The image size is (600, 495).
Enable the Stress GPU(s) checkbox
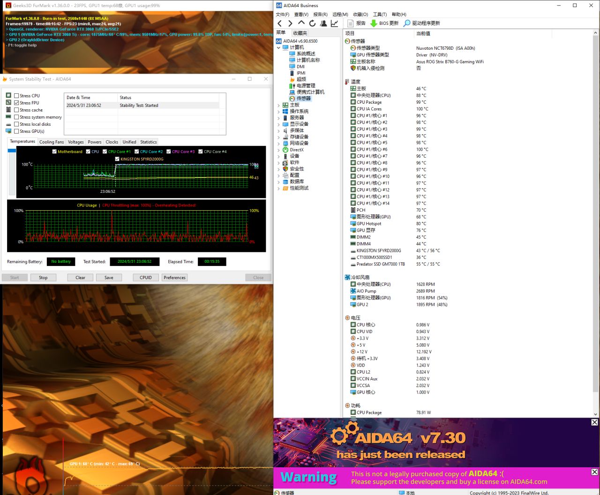pos(16,131)
